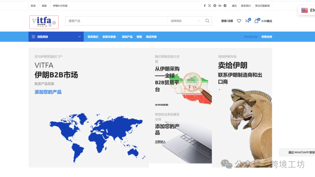
Task: Click the search magnifier icon
Action: (207, 21)
